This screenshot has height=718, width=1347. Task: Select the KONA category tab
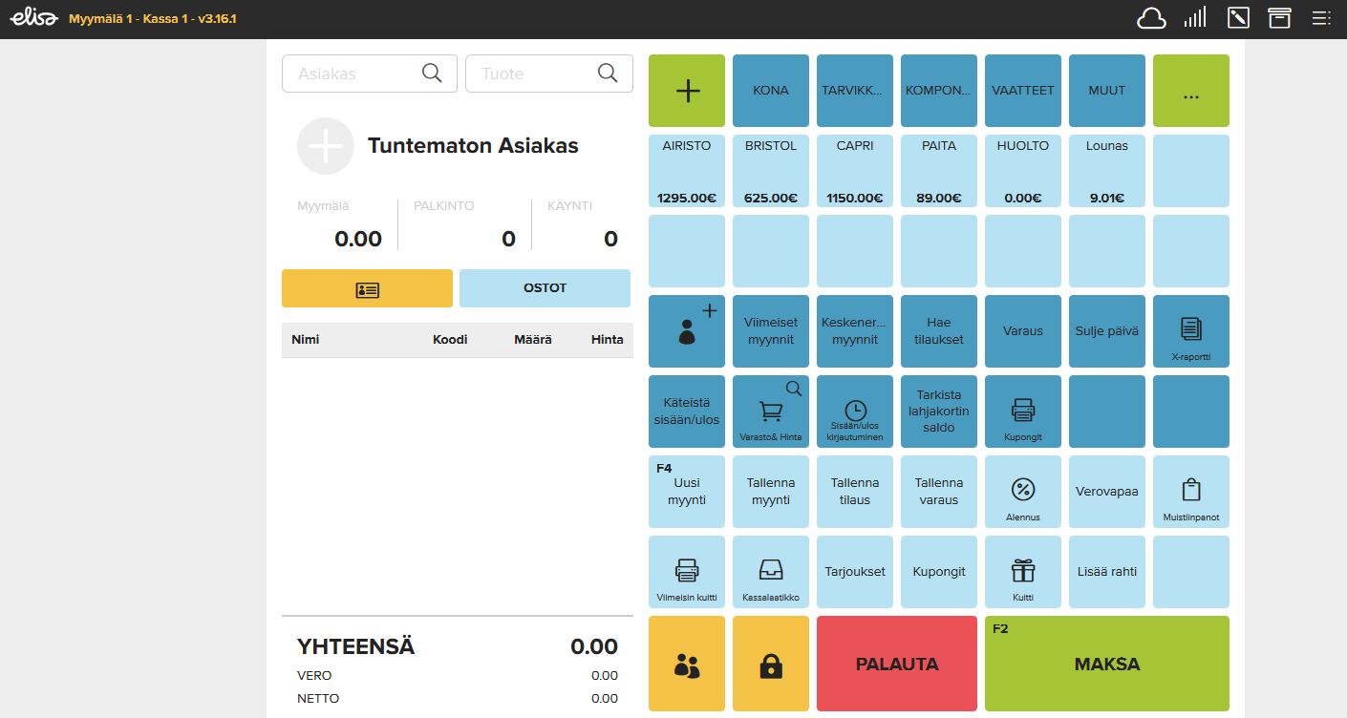[x=771, y=91]
